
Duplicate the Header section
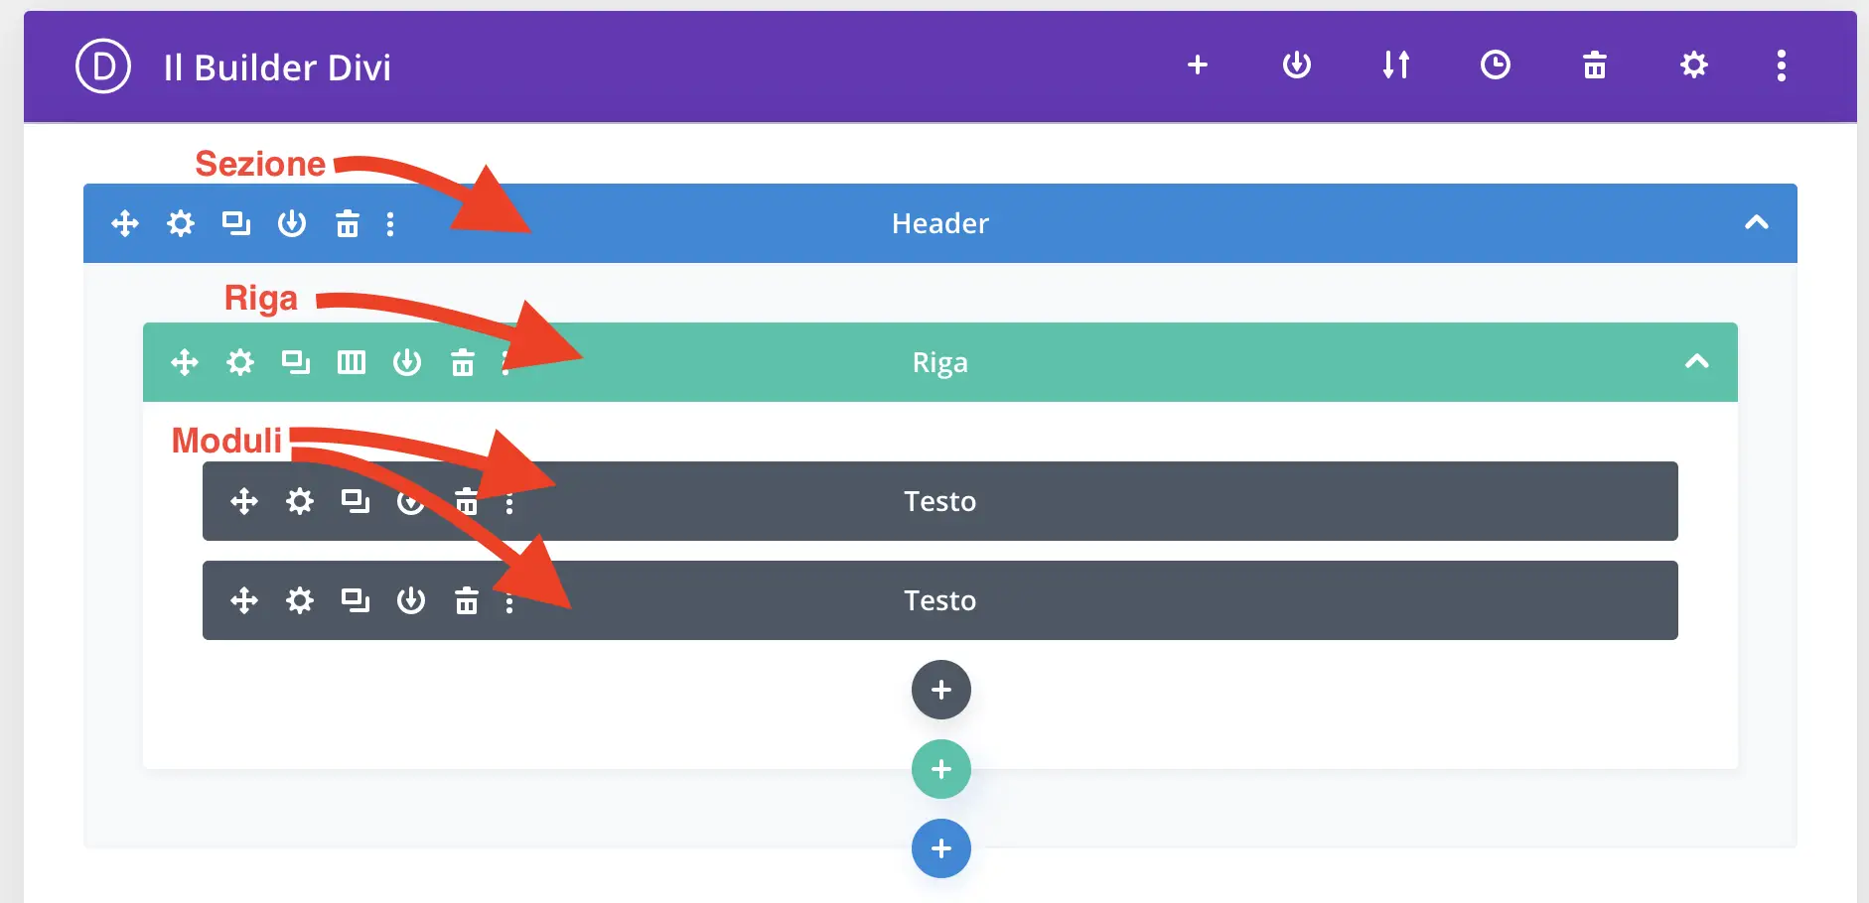click(x=236, y=223)
